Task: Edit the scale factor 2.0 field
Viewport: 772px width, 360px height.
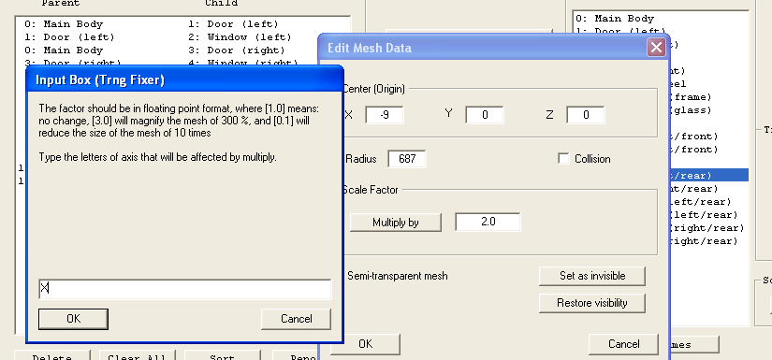Action: tap(488, 222)
